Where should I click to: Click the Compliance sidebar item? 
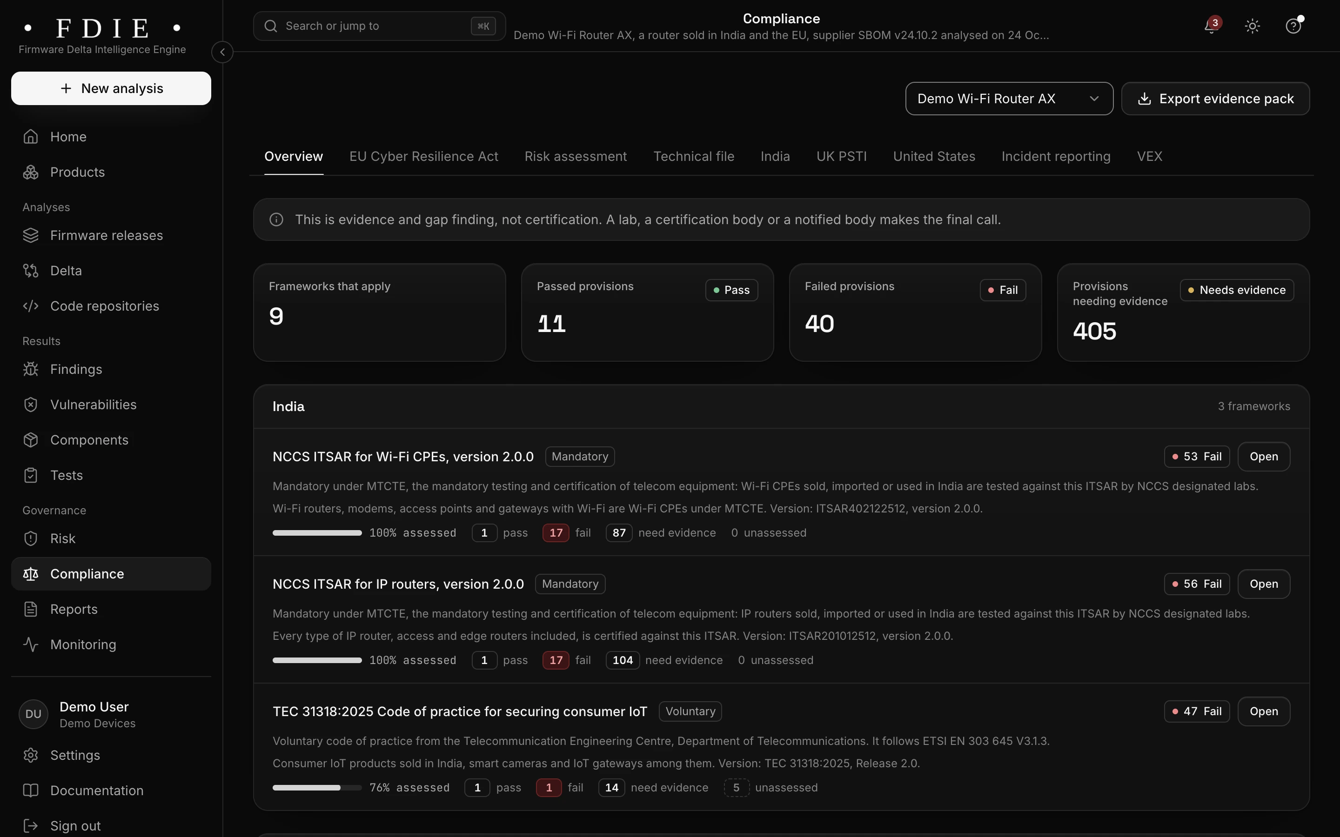pyautogui.click(x=111, y=574)
